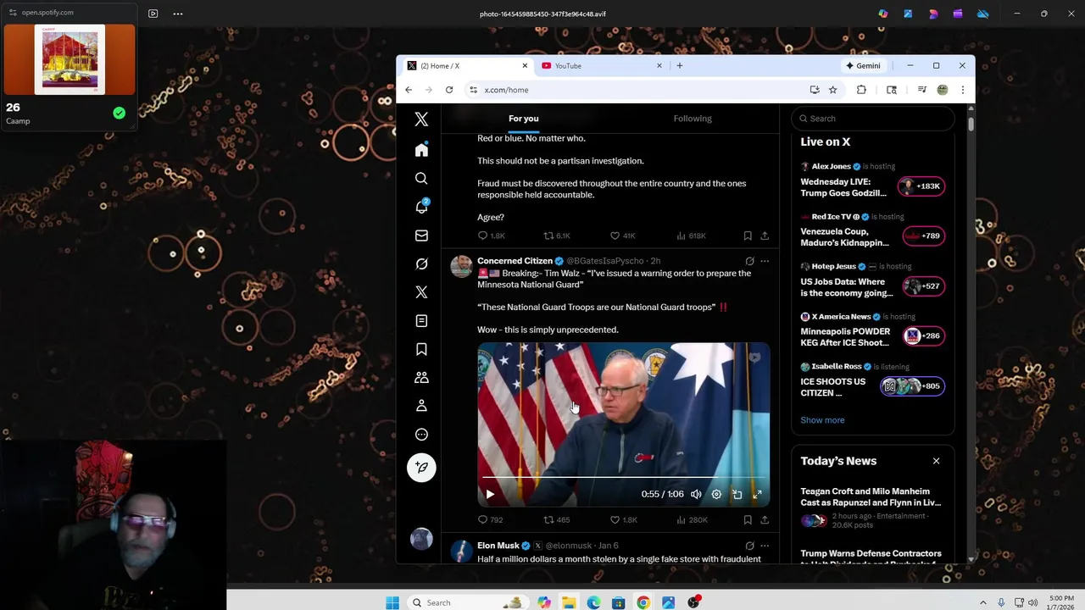This screenshot has width=1085, height=610.
Task: Mute the video volume
Action: pyautogui.click(x=696, y=494)
